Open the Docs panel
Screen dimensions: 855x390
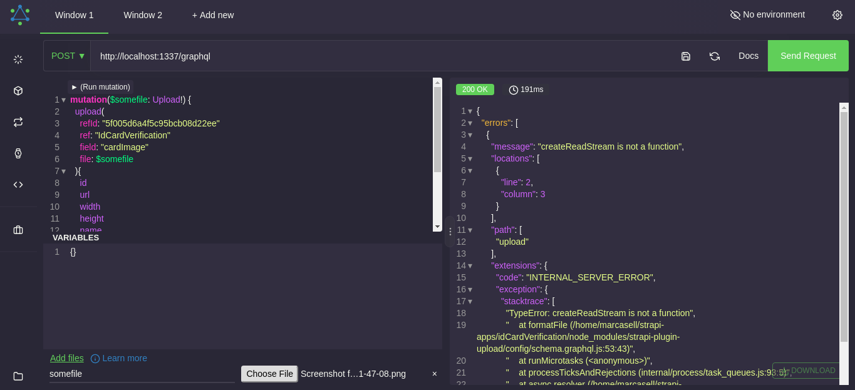(x=749, y=56)
